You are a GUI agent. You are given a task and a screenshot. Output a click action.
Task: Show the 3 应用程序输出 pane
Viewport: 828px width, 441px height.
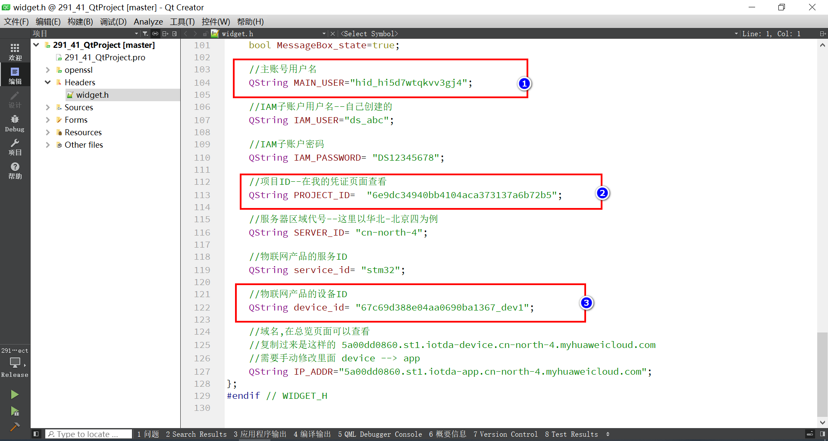[x=260, y=434]
